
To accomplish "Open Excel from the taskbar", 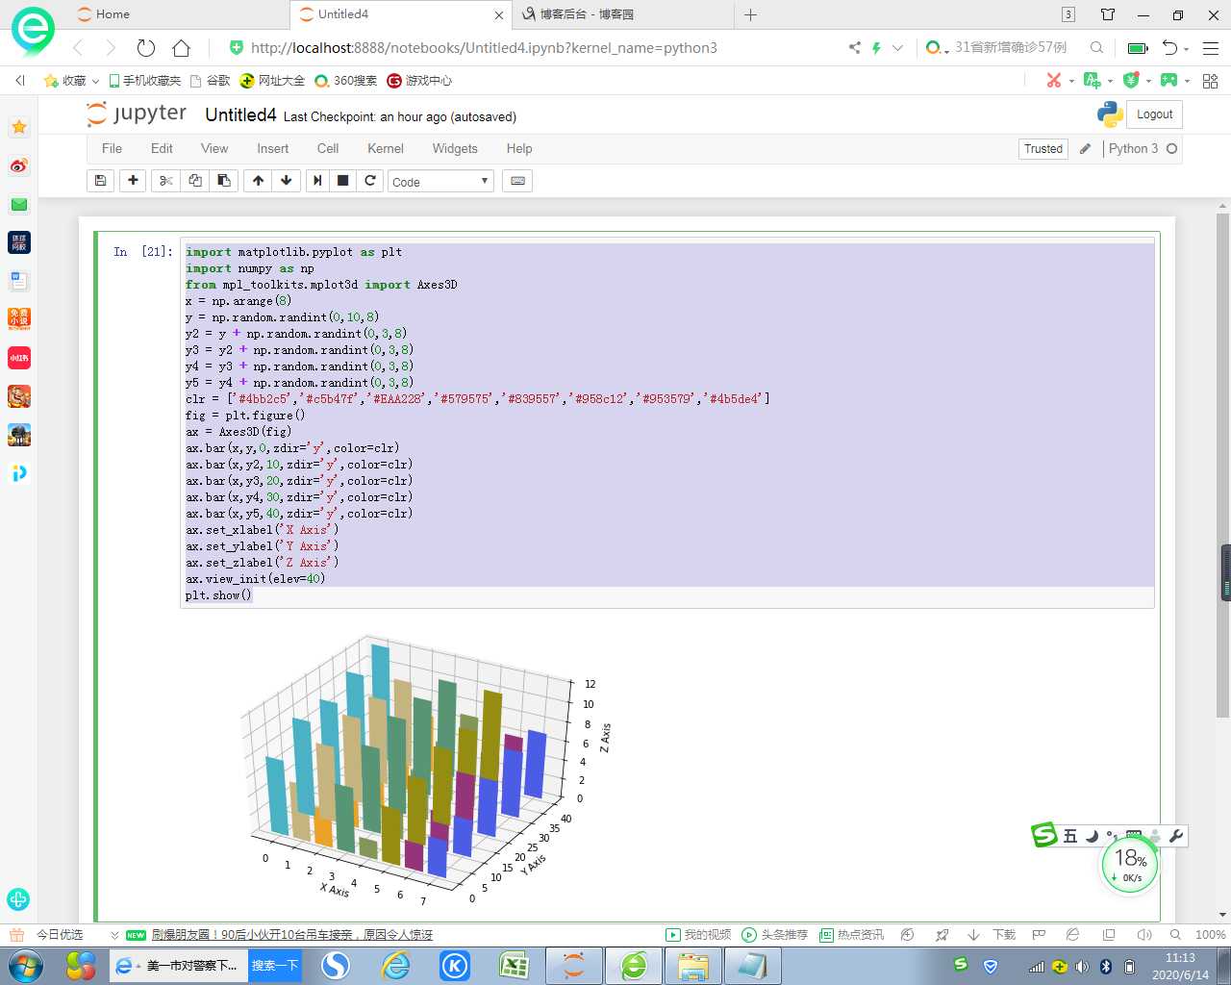I will (515, 966).
